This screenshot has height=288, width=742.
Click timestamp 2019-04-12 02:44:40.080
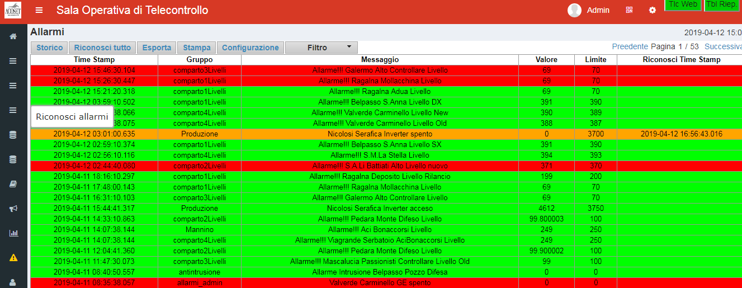pos(94,166)
